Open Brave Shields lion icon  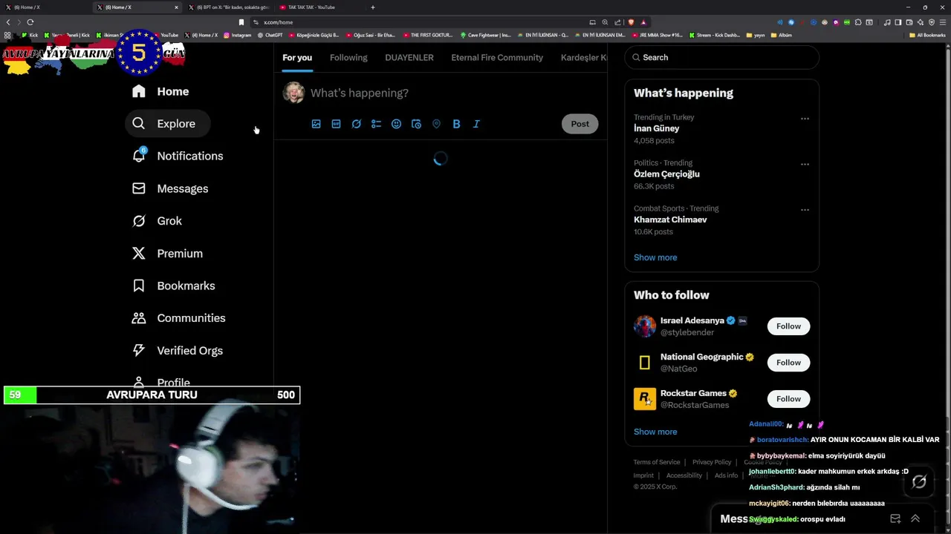[631, 22]
